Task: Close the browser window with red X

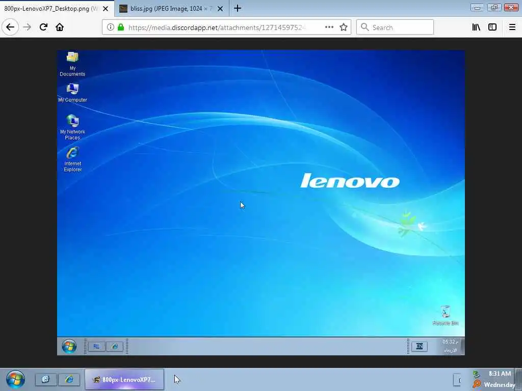Action: coord(511,7)
